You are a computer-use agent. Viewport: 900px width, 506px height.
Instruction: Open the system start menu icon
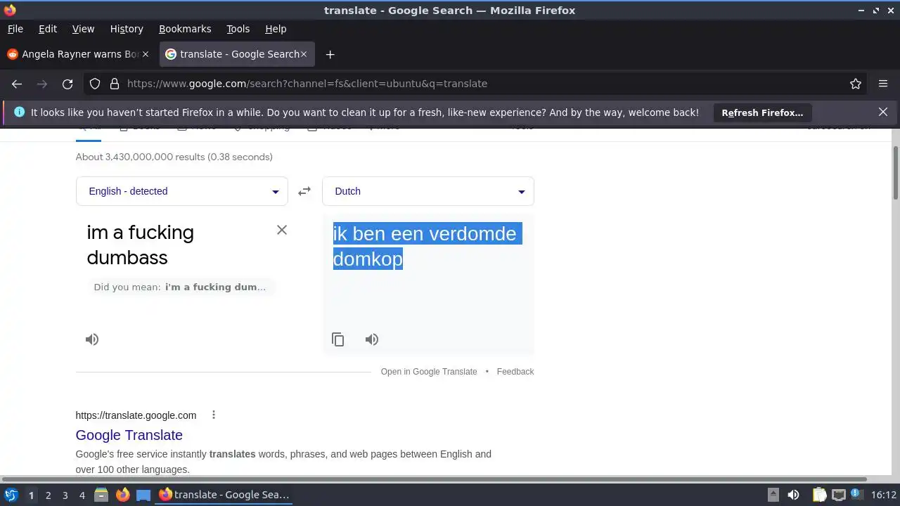(11, 495)
